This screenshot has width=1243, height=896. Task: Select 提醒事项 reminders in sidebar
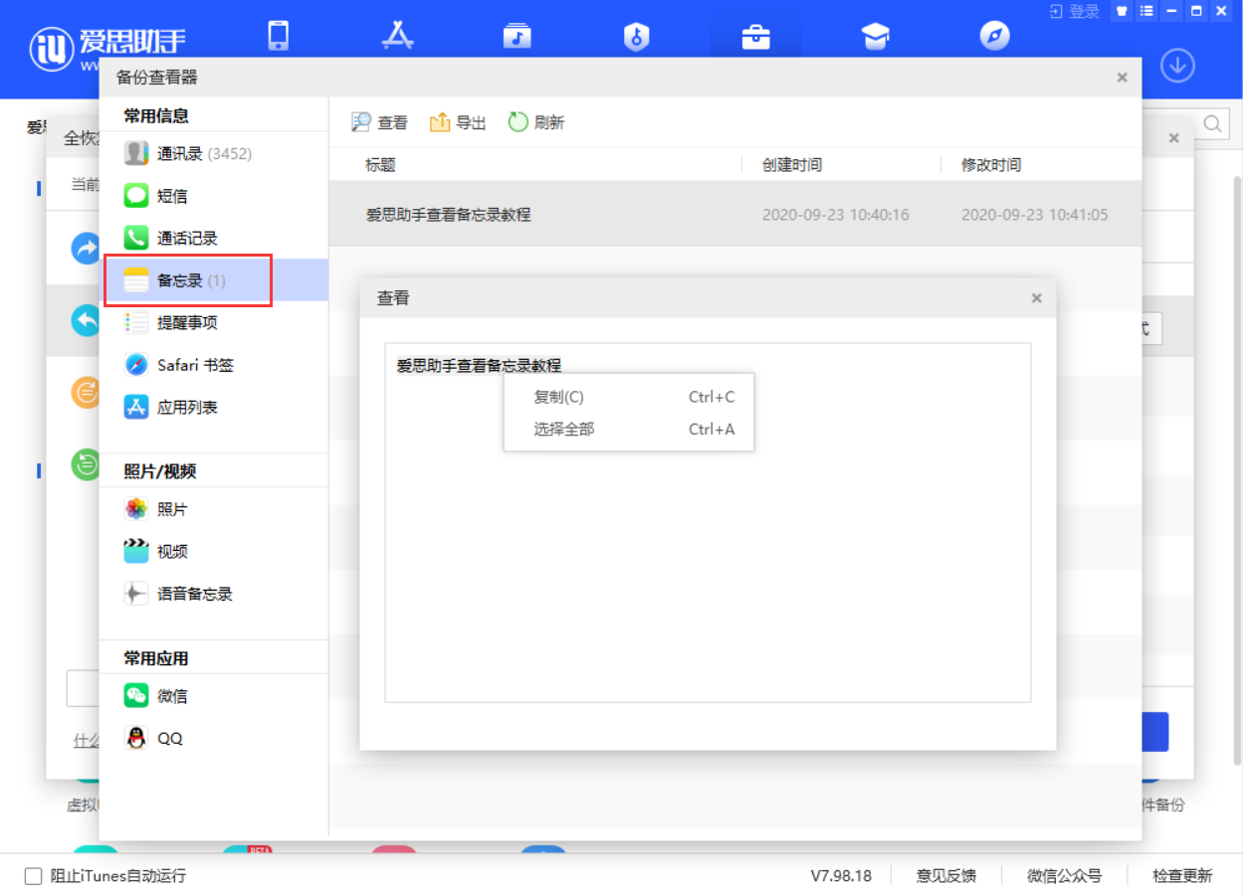[x=214, y=322]
